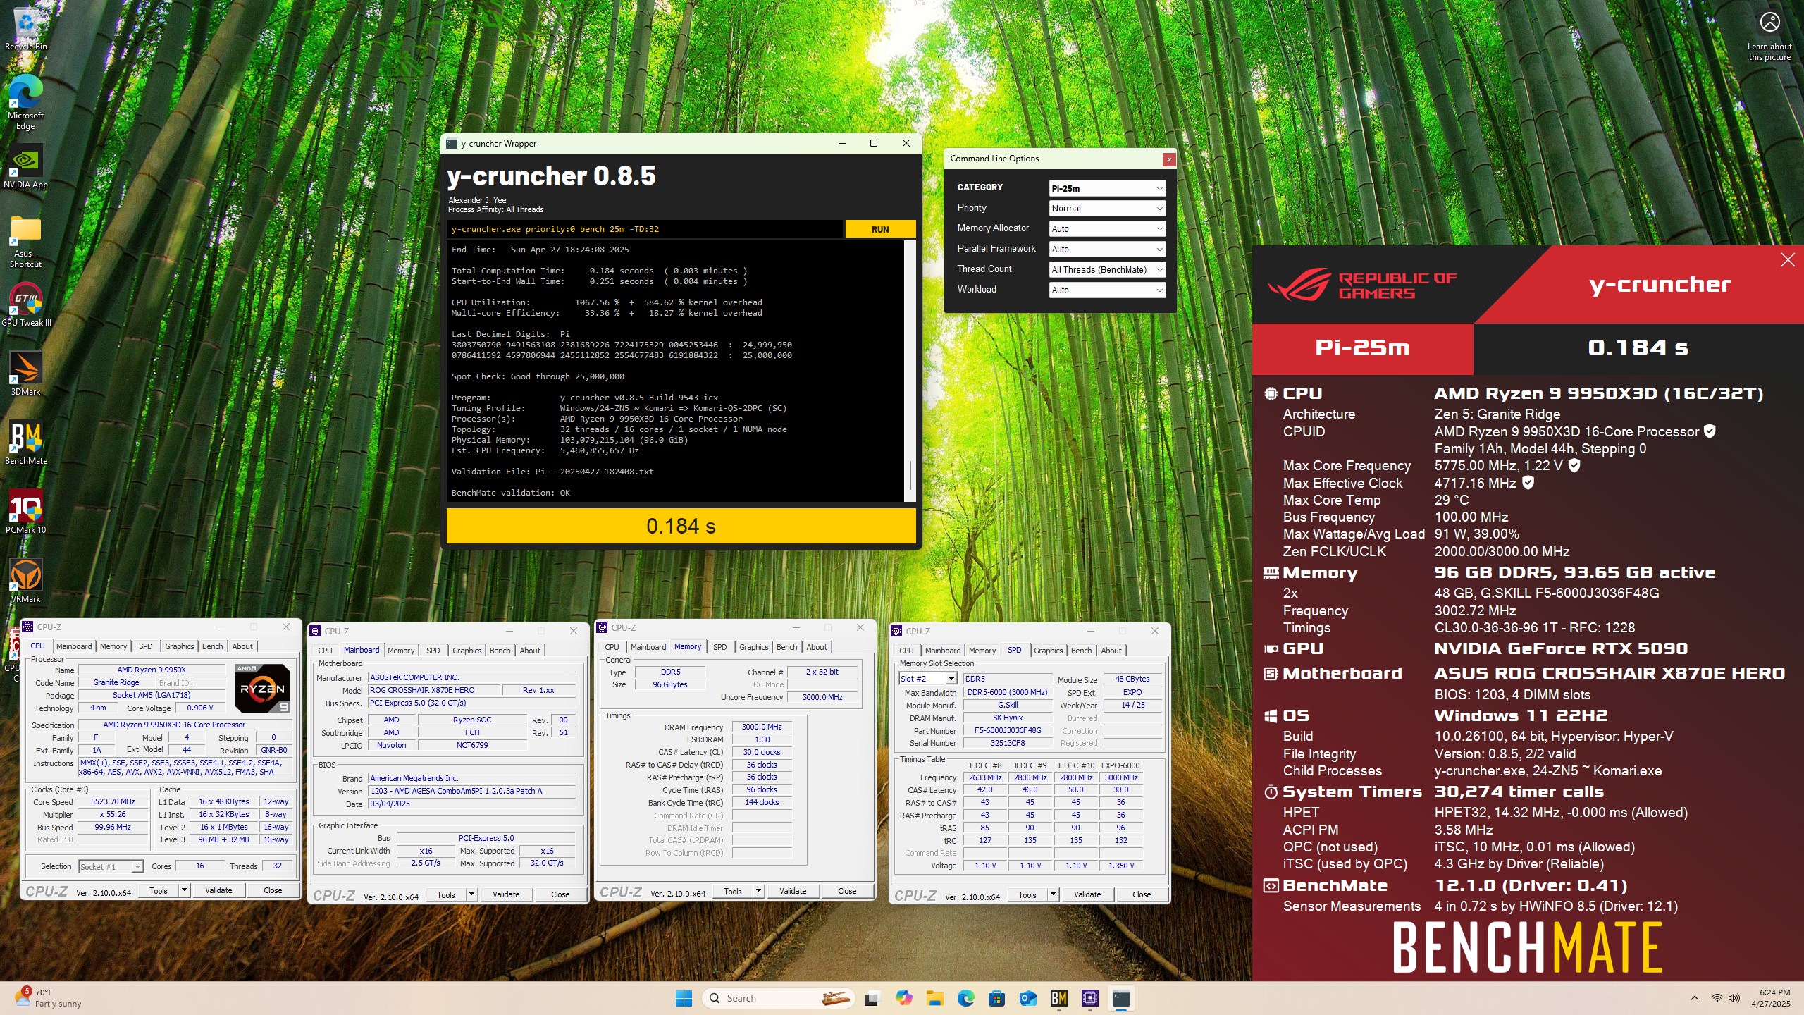Open the volume control in the tray

[1734, 998]
